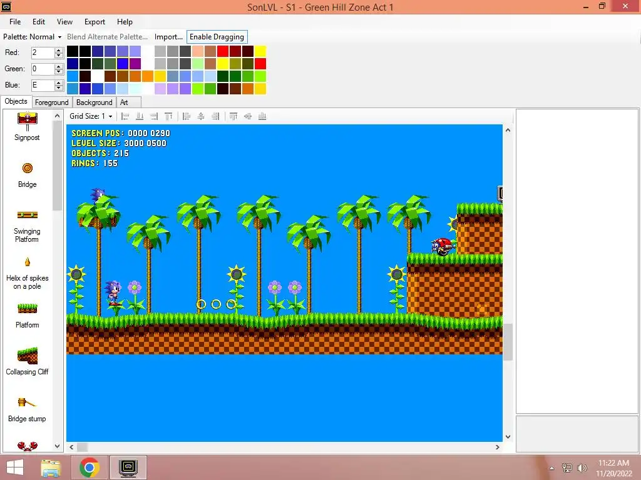Screen dimensions: 641x480
Task: Switch to the Background tab
Action: click(x=95, y=102)
